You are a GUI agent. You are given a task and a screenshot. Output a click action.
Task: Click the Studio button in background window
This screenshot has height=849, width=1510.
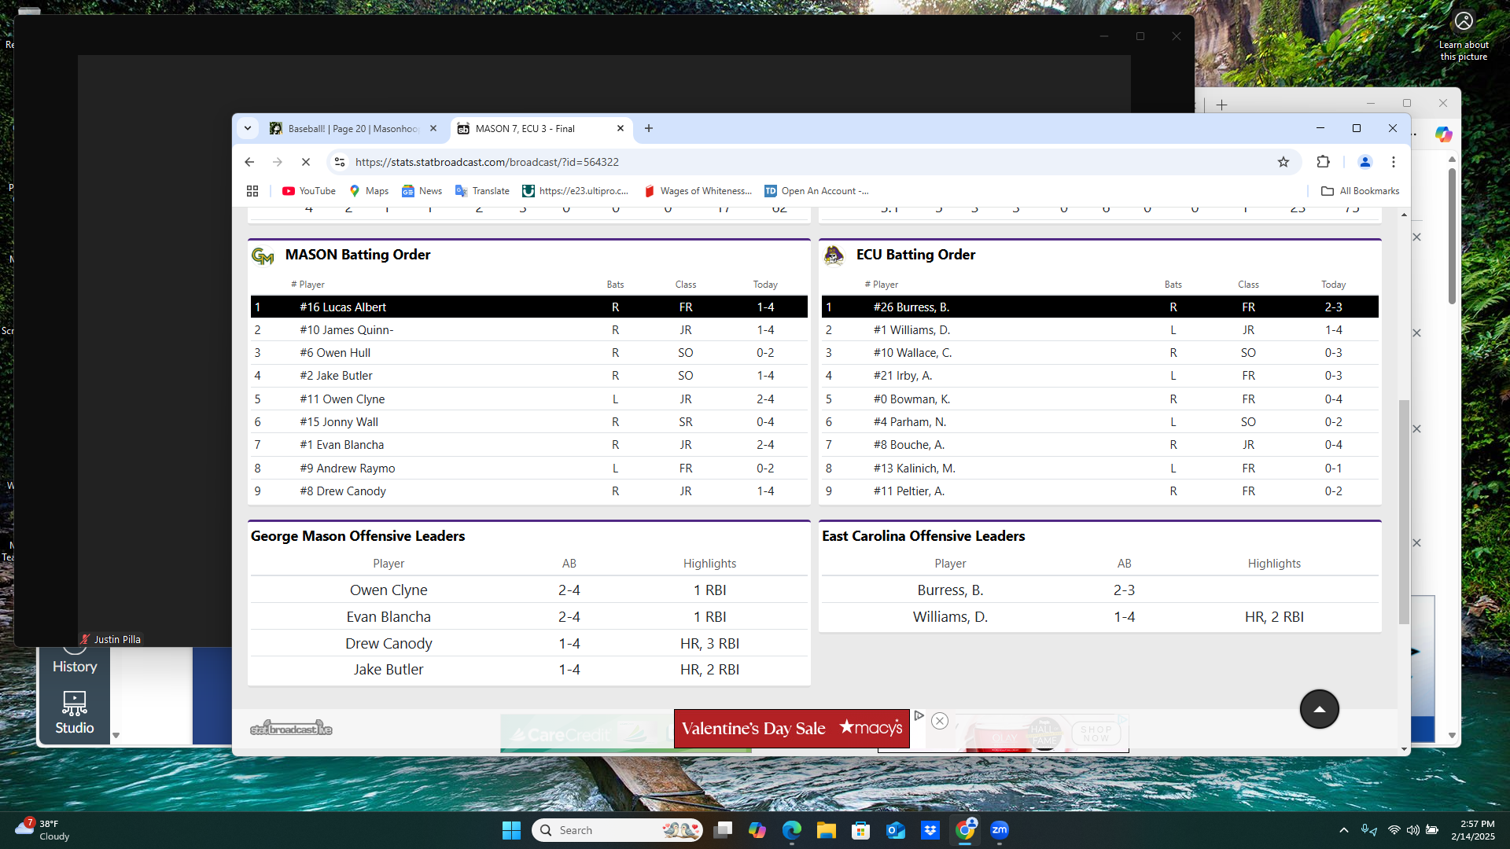click(75, 713)
